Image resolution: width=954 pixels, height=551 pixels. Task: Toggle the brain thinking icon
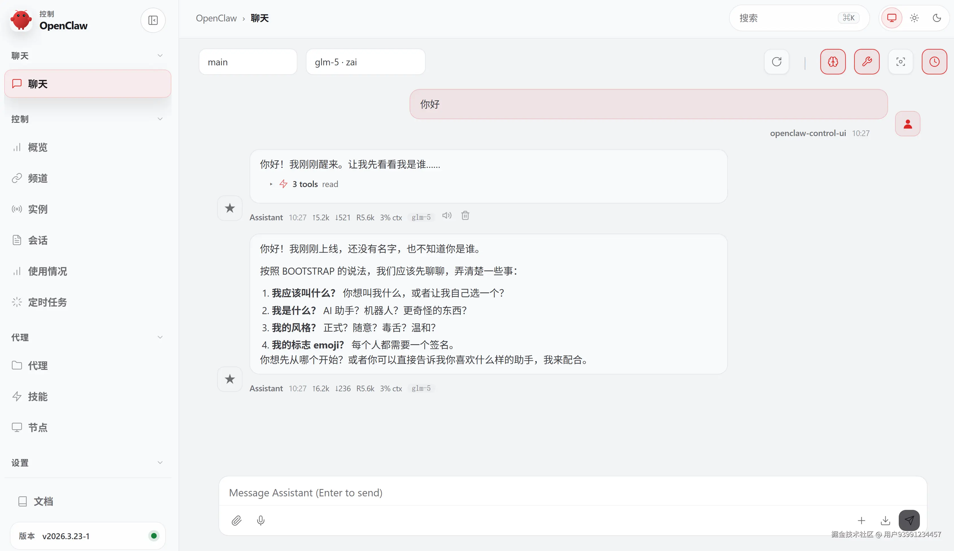click(833, 62)
